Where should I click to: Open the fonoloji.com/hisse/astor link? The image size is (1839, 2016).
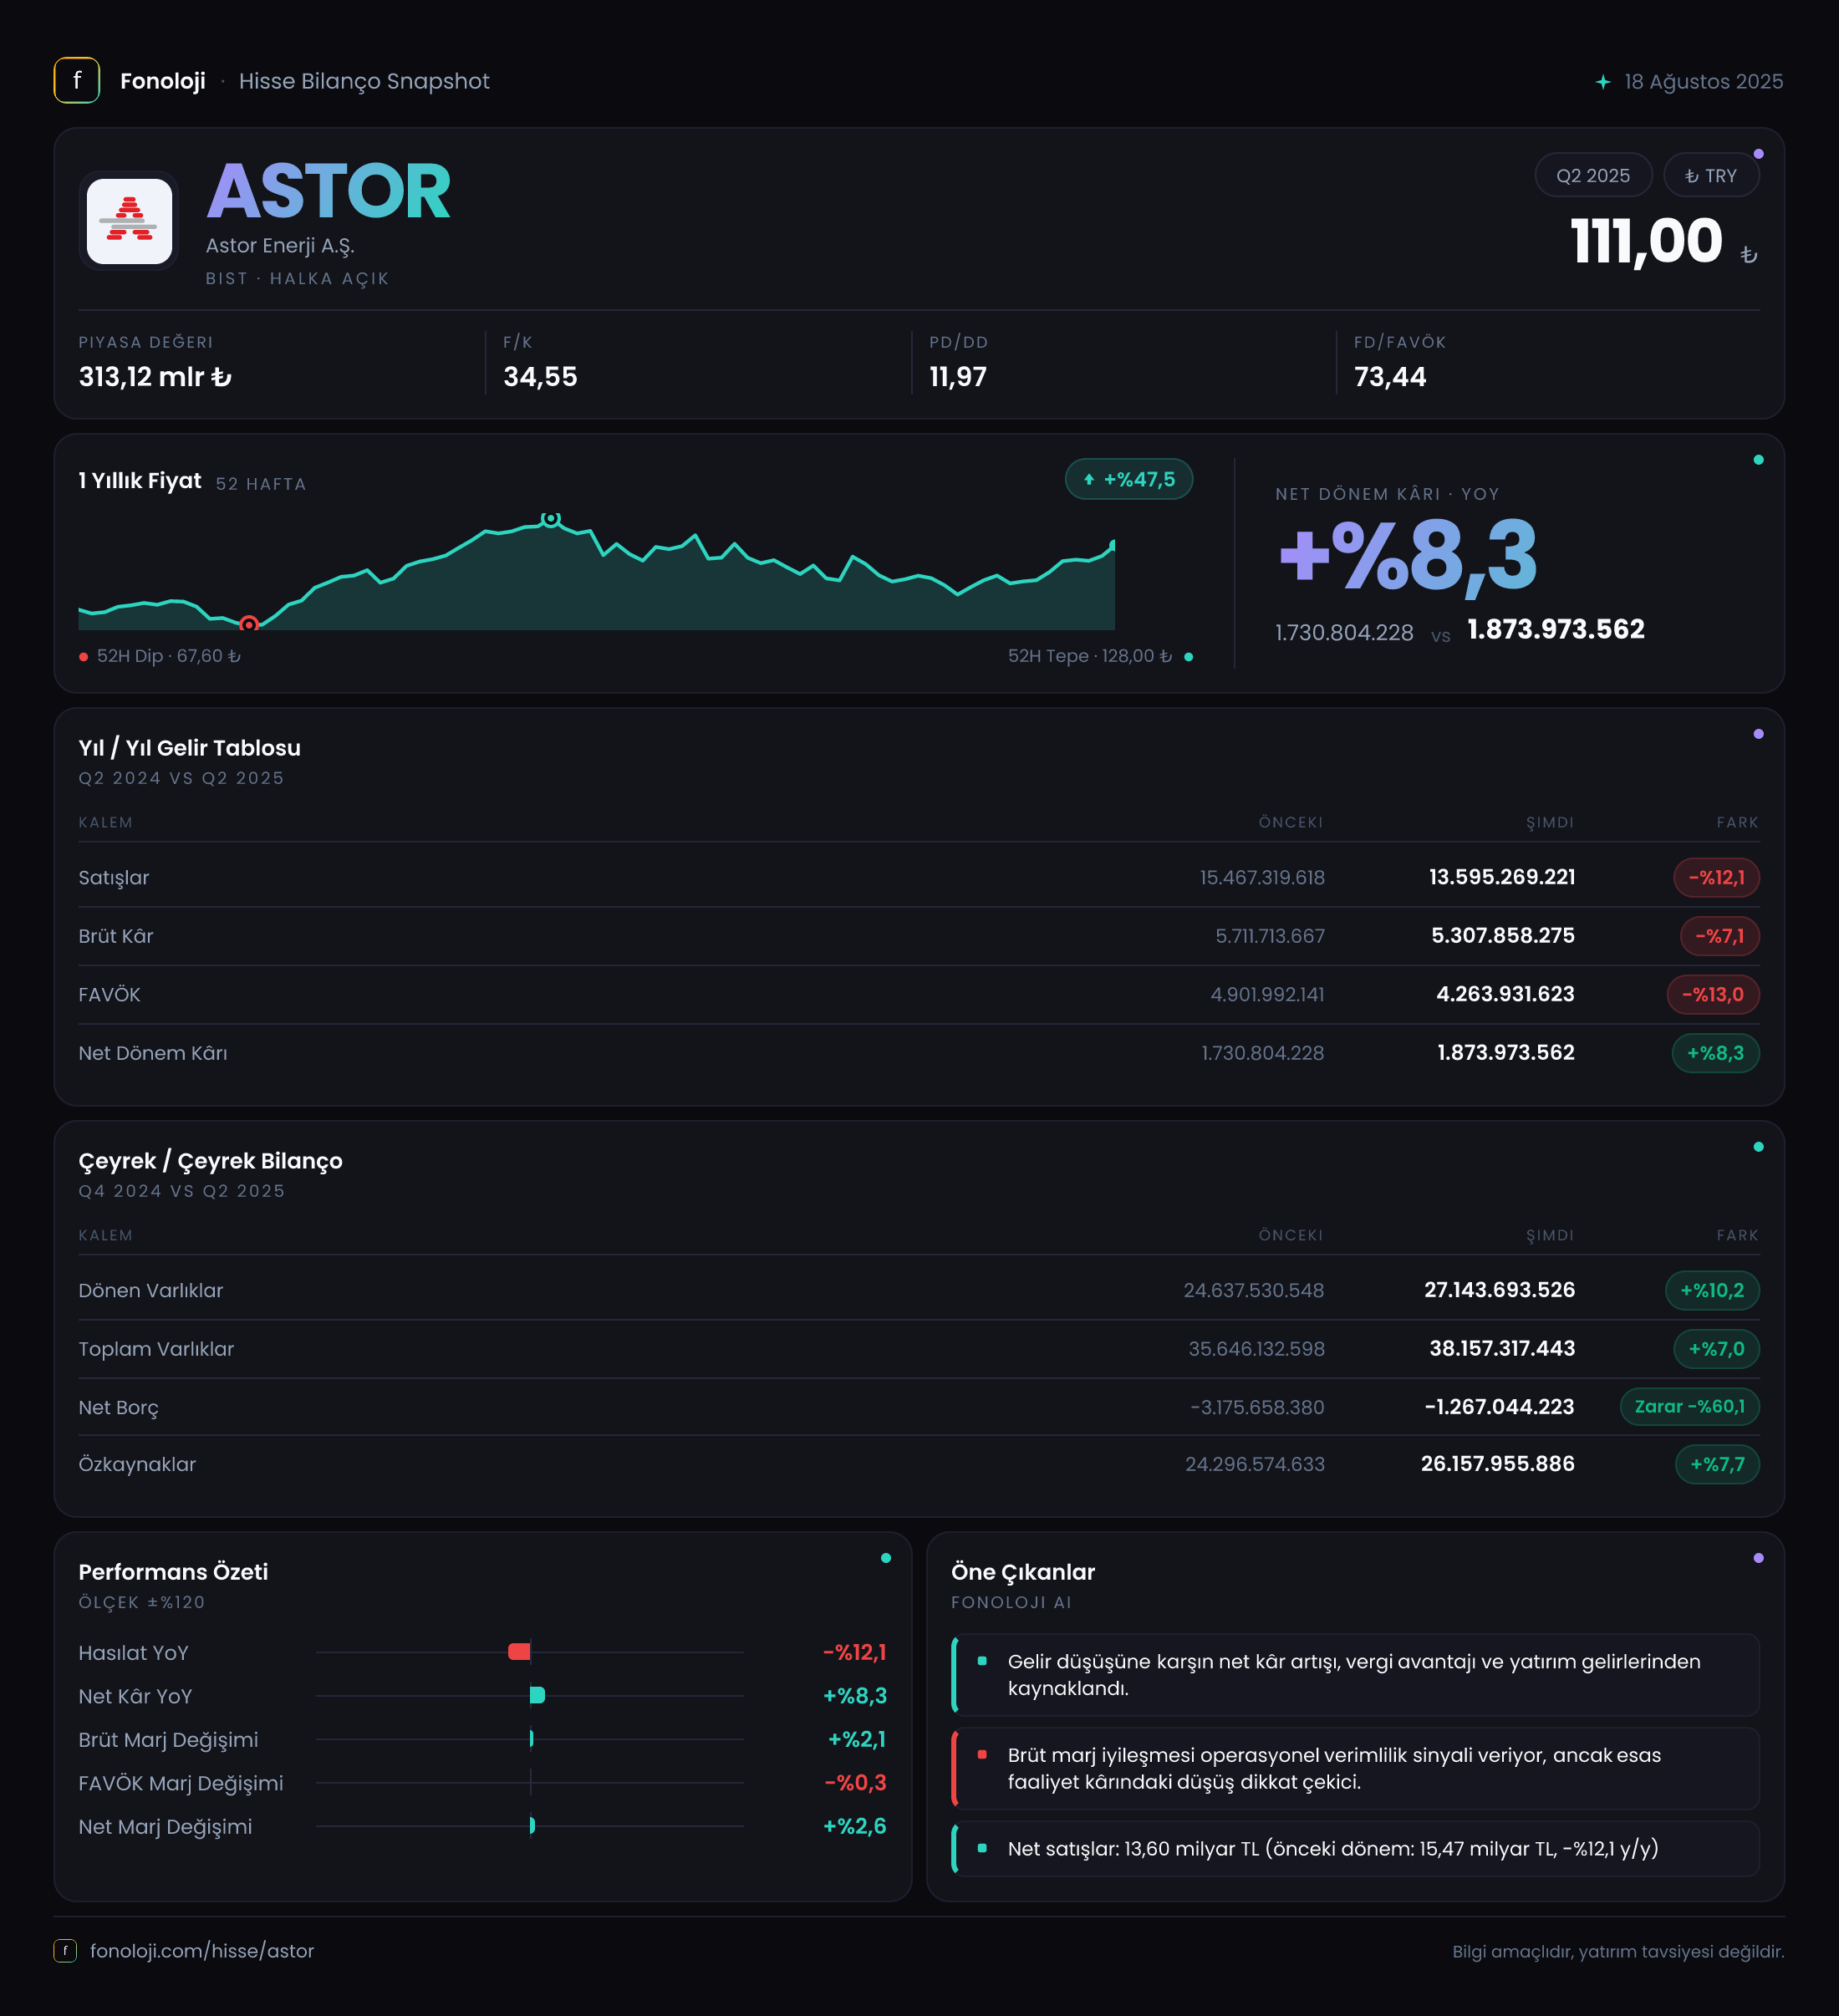tap(202, 1950)
